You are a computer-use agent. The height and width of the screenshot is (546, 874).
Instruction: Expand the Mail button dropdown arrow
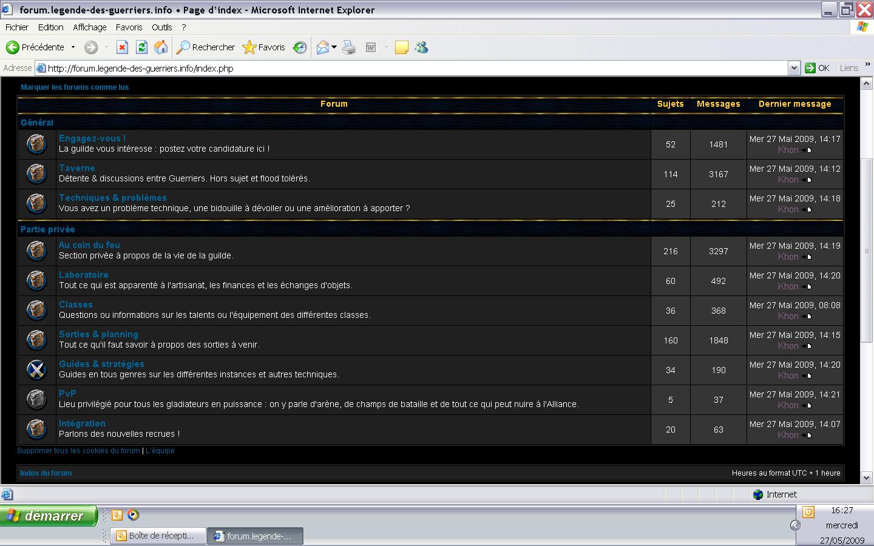tap(334, 47)
